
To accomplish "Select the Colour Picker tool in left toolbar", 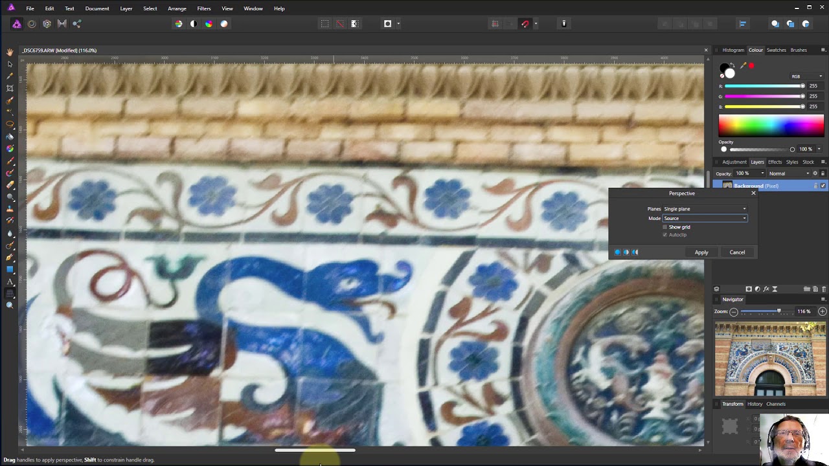I will [10, 76].
